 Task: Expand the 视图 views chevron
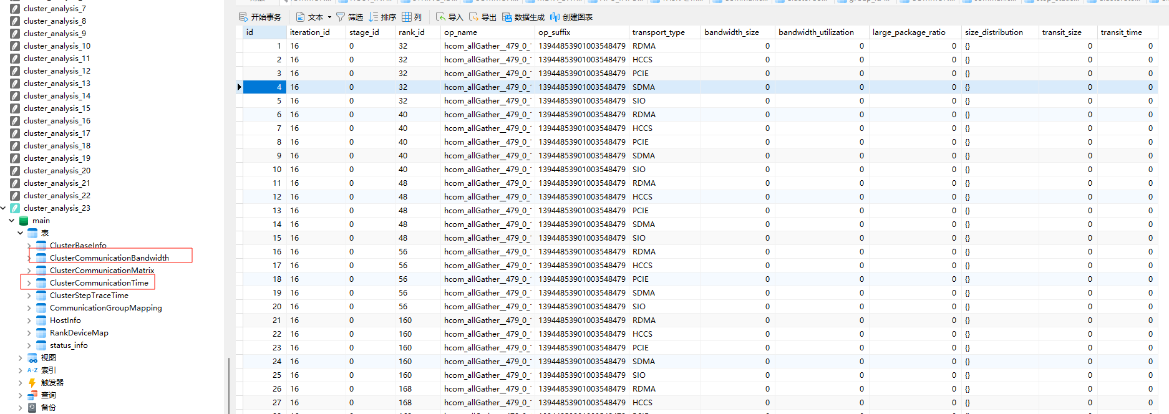(21, 358)
